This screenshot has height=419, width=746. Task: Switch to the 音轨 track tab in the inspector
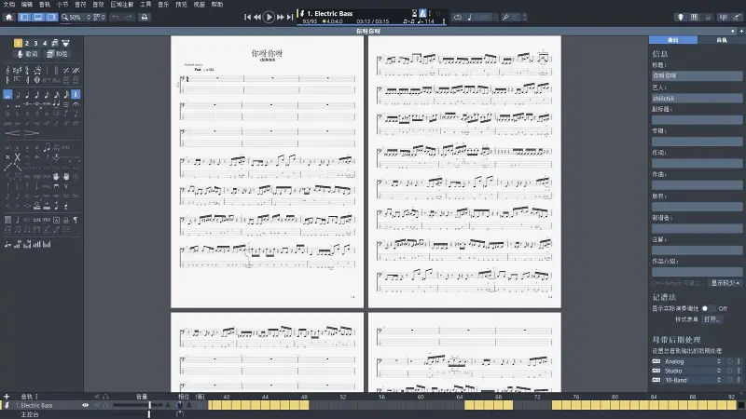click(721, 40)
